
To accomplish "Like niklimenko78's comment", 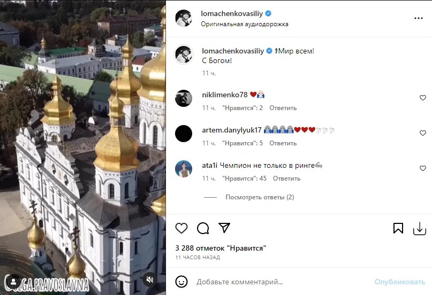I will coord(422,98).
